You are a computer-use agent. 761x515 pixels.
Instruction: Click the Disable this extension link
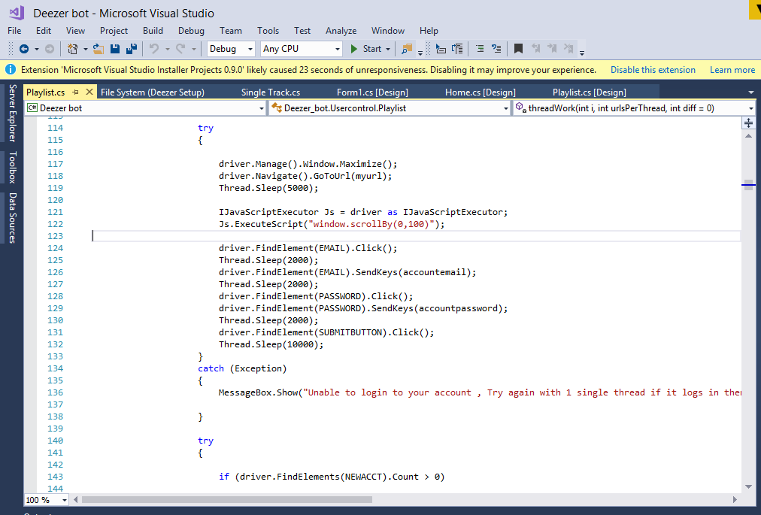(653, 68)
